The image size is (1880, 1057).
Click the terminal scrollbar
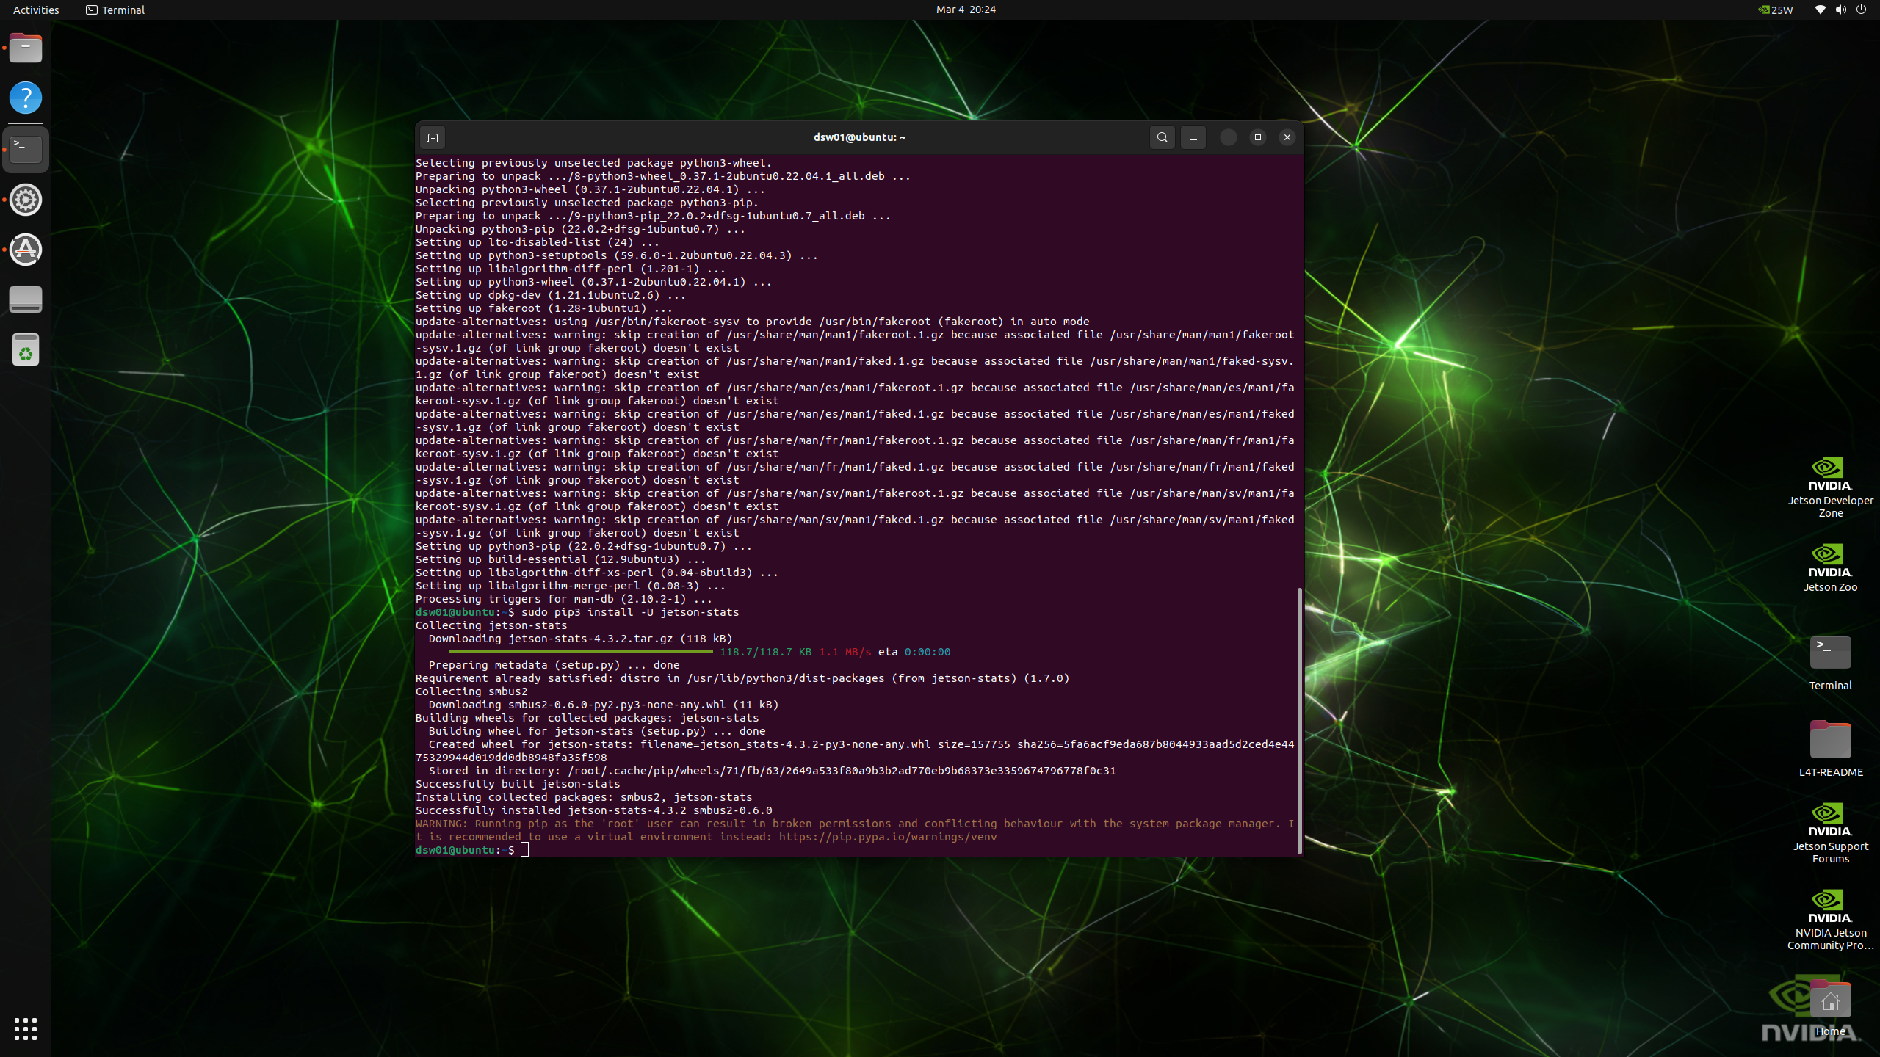[x=1299, y=719]
